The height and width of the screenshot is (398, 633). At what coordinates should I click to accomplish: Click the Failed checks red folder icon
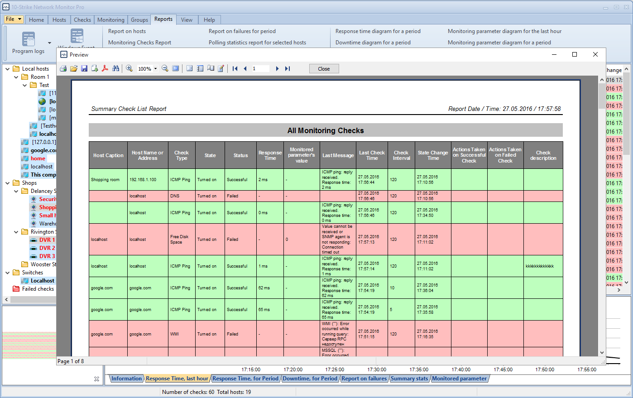16,289
